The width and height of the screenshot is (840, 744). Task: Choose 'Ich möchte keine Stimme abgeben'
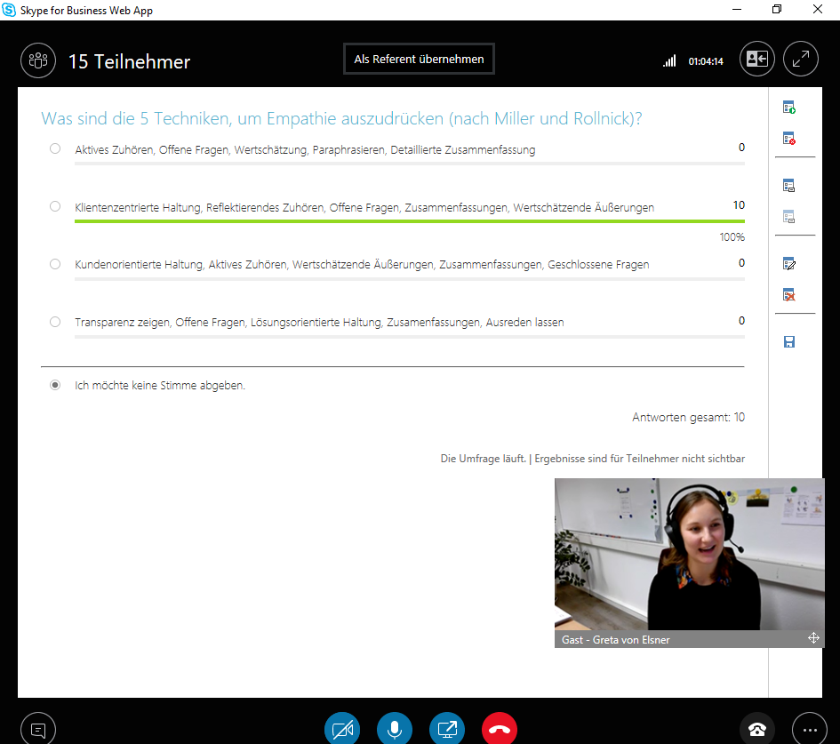coord(55,385)
